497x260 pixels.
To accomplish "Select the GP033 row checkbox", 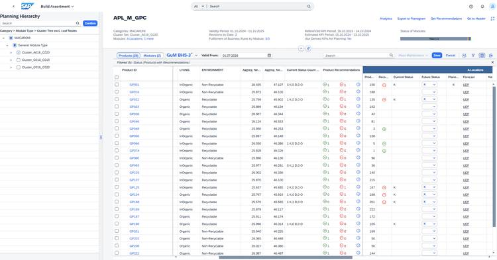I will (x=117, y=107).
